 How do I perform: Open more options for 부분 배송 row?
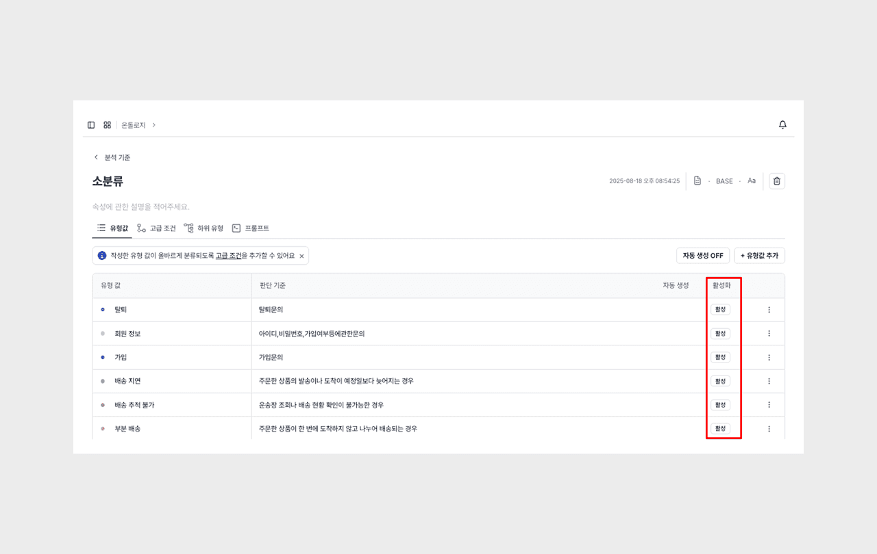pyautogui.click(x=769, y=429)
